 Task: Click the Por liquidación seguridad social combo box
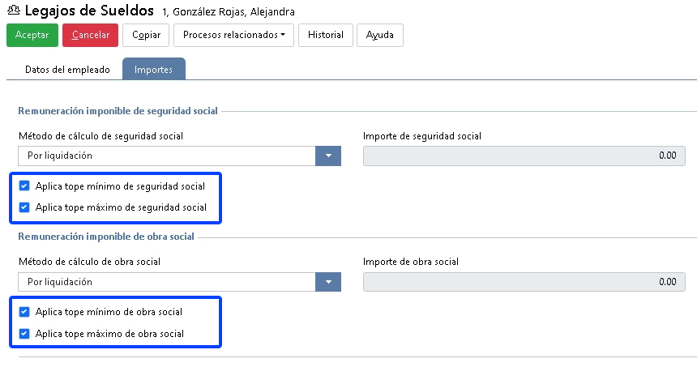pos(167,156)
